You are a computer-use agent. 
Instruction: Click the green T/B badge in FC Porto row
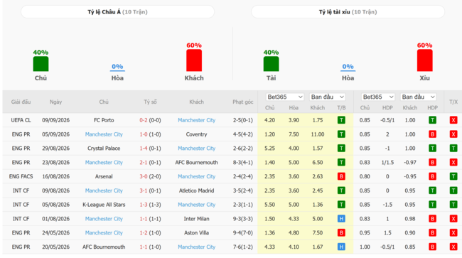click(x=341, y=120)
